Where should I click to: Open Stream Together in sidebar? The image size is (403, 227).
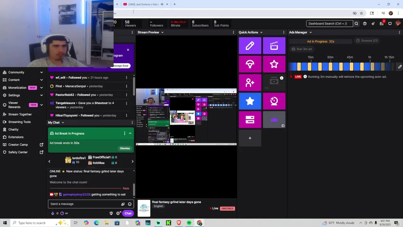pos(20,114)
